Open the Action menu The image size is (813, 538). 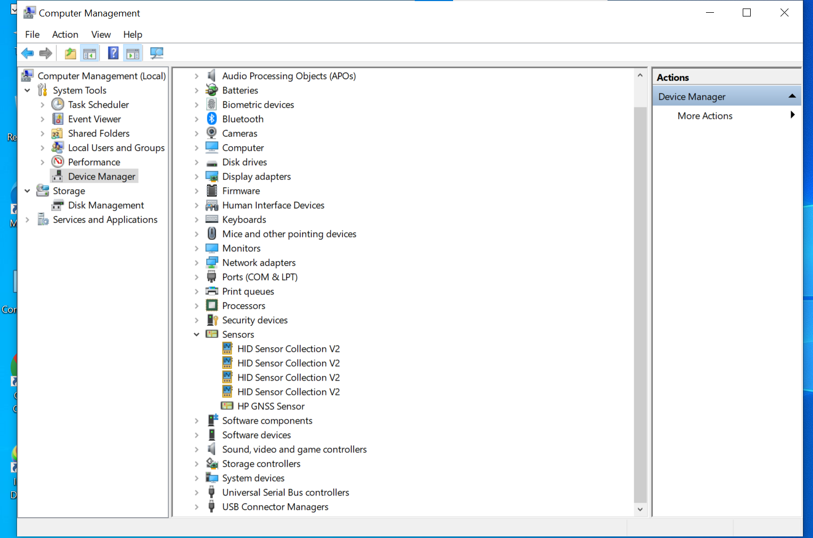coord(65,35)
